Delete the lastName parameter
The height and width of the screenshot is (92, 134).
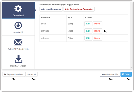click(97, 38)
